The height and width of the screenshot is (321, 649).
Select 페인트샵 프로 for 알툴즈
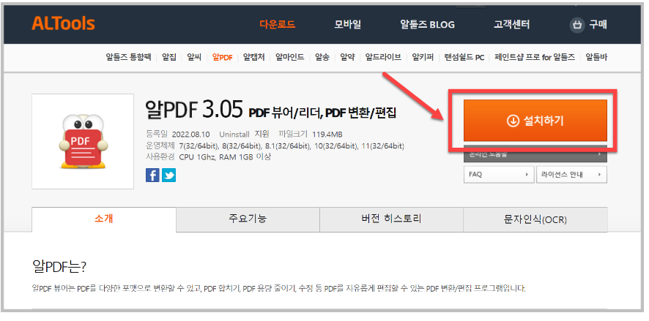pos(535,58)
